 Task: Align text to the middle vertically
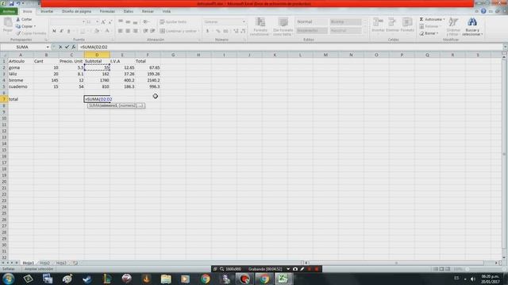(x=128, y=21)
